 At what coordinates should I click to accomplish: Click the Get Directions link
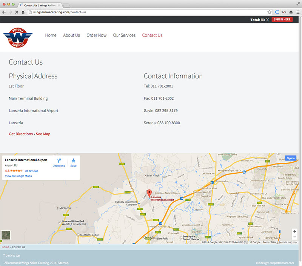click(x=21, y=134)
